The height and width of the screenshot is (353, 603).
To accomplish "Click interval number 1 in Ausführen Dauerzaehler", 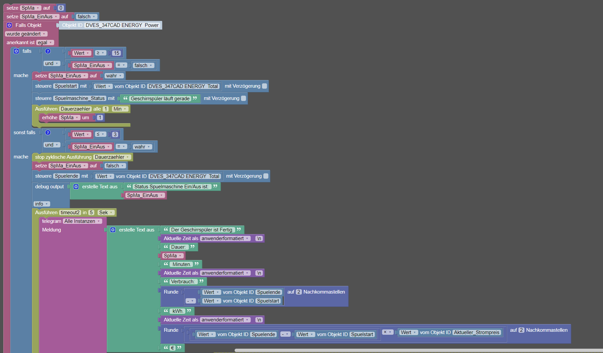I will pos(106,109).
